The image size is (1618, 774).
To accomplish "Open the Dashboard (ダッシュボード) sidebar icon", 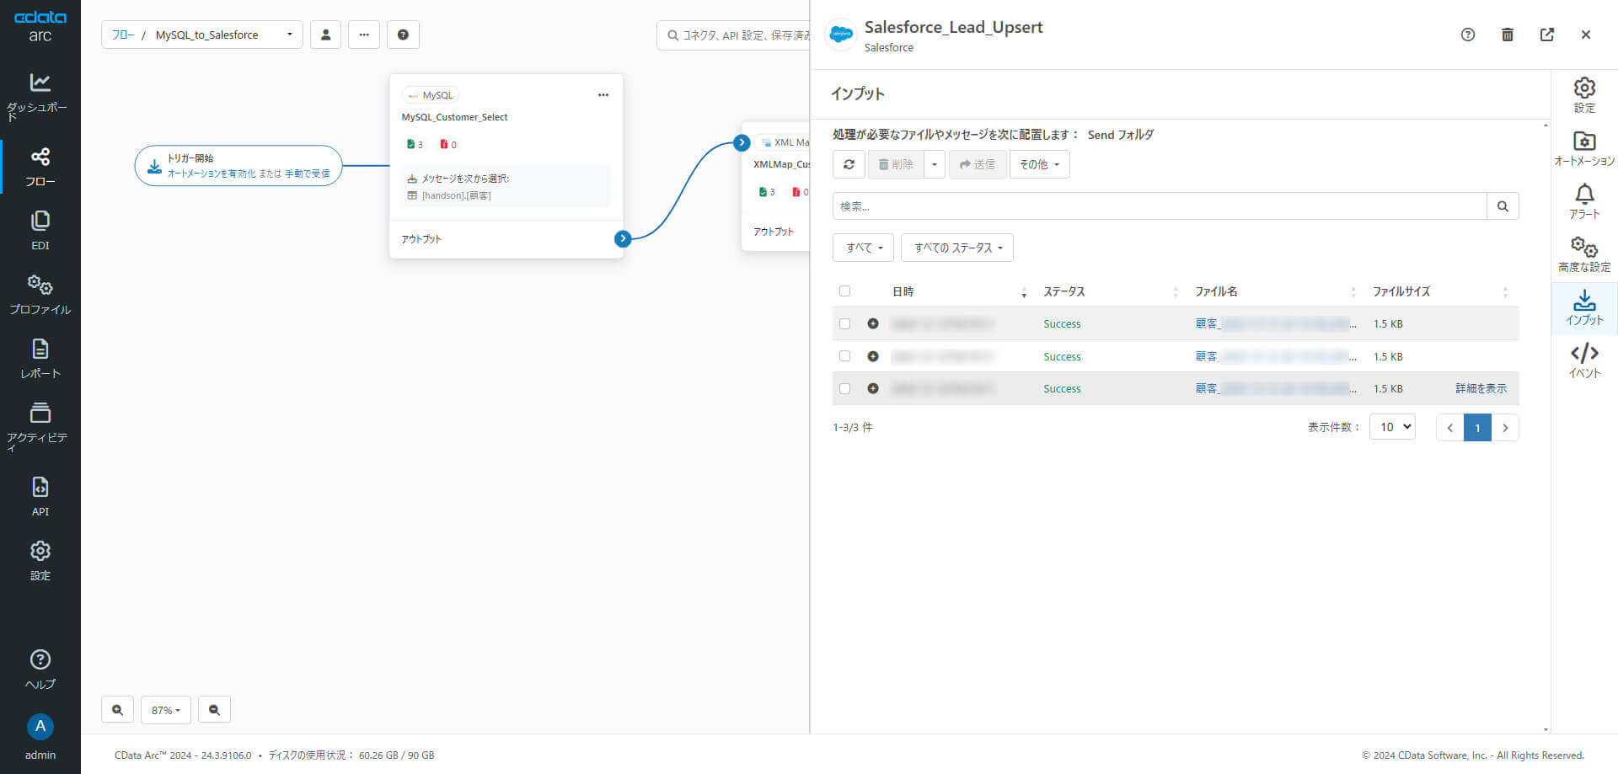I will [x=40, y=96].
